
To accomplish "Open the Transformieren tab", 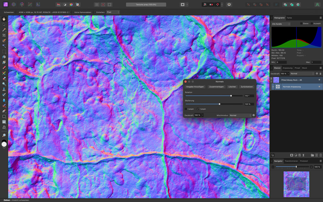I will [x=291, y=161].
